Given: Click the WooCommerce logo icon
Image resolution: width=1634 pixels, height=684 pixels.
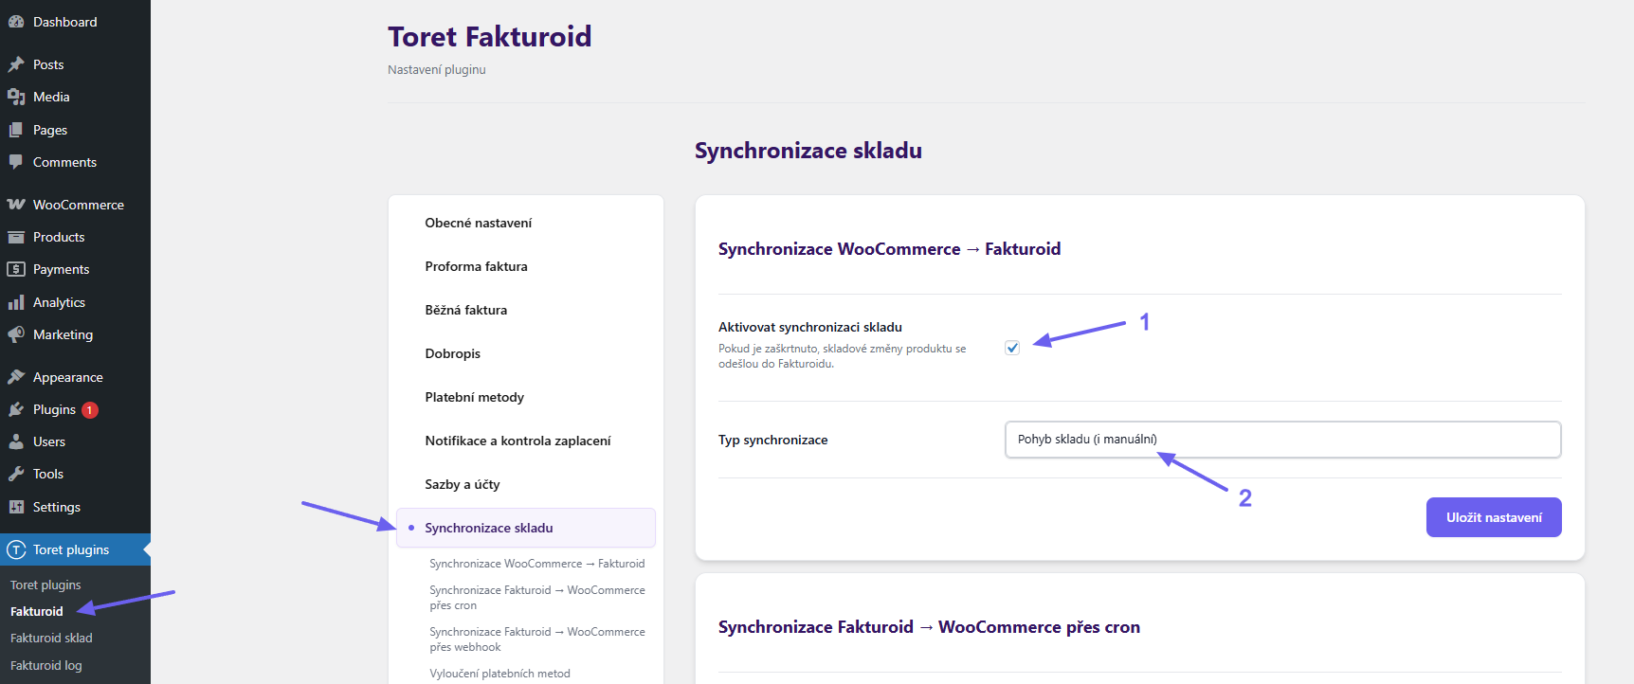Looking at the screenshot, I should click(16, 205).
